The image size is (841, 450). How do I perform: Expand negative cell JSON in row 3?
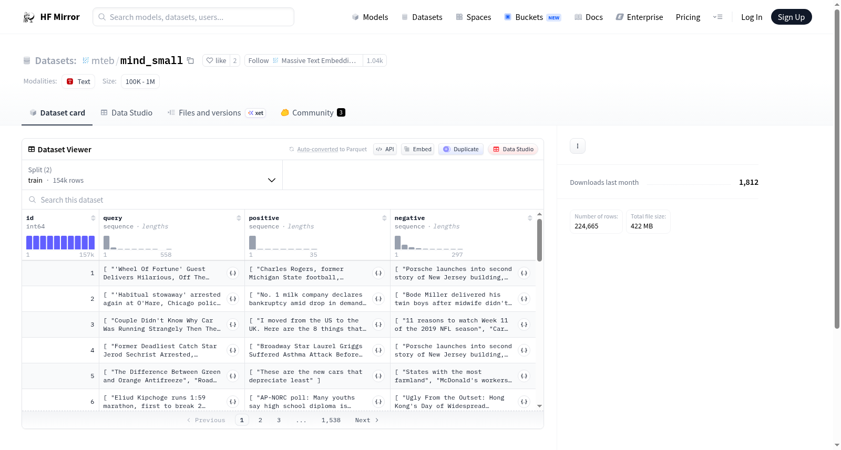524,325
